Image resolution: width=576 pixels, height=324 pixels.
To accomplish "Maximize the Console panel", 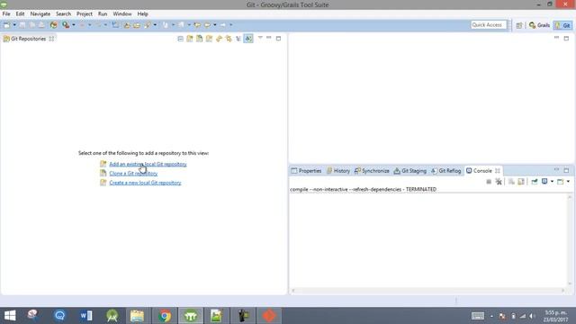I will click(x=566, y=170).
